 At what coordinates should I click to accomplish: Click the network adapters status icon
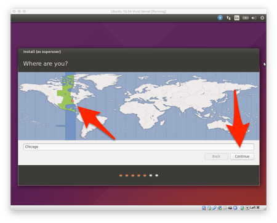point(220,208)
